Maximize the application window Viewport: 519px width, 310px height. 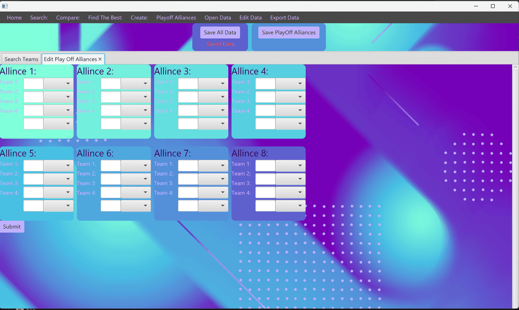tap(493, 6)
